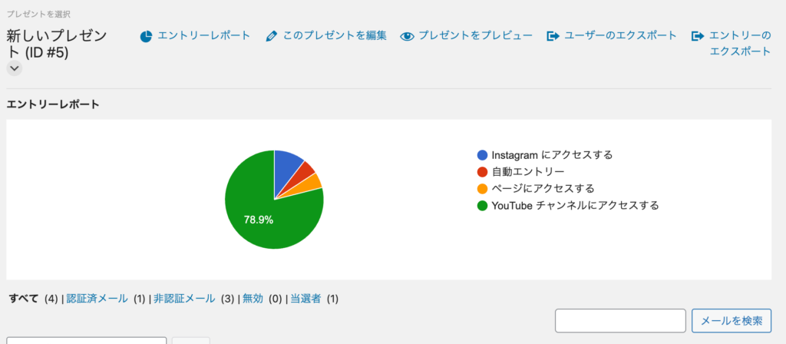Focus the email search input field
This screenshot has height=344, width=786.
pyautogui.click(x=620, y=321)
